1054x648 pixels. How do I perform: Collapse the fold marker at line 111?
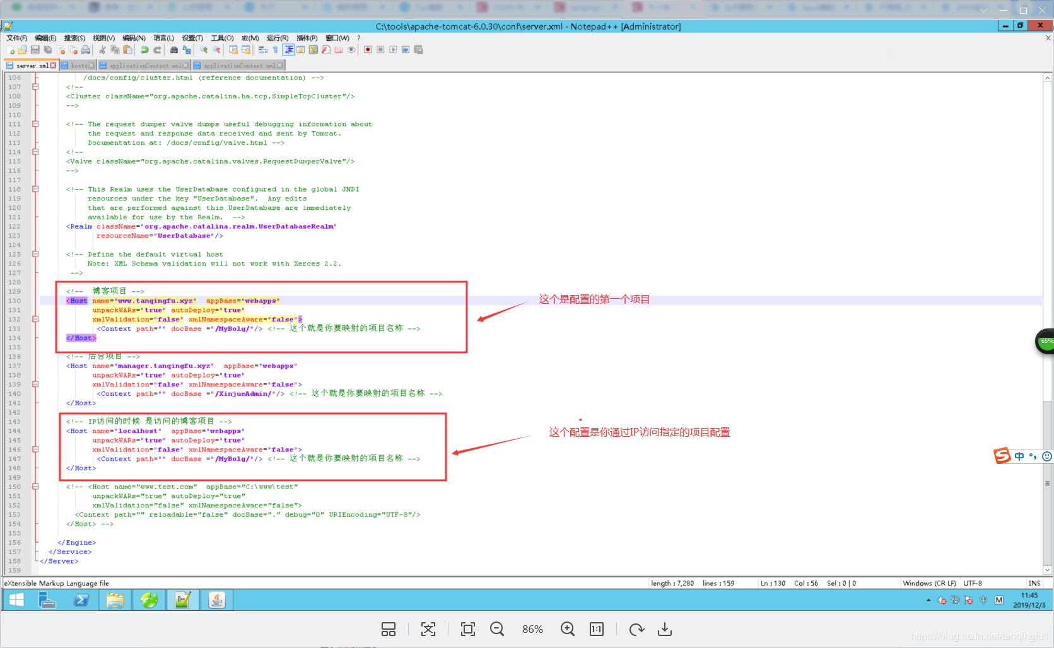[x=35, y=124]
